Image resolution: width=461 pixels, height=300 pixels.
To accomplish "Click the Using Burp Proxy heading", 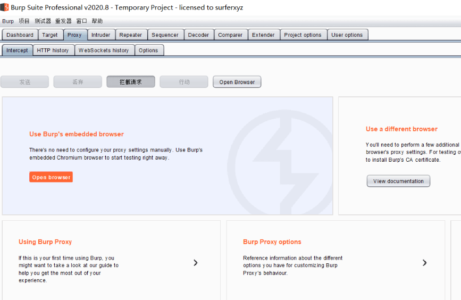I will [45, 242].
